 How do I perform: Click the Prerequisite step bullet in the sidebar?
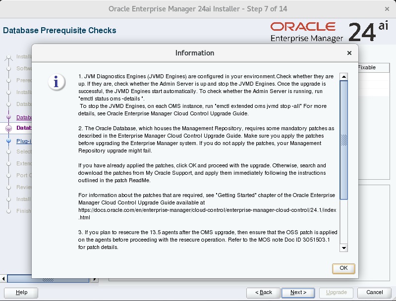tap(8, 80)
